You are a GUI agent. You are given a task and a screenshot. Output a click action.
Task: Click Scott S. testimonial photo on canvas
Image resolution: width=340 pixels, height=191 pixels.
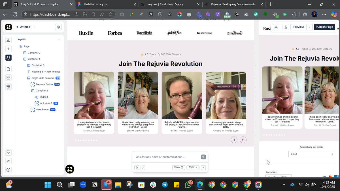tap(182, 95)
